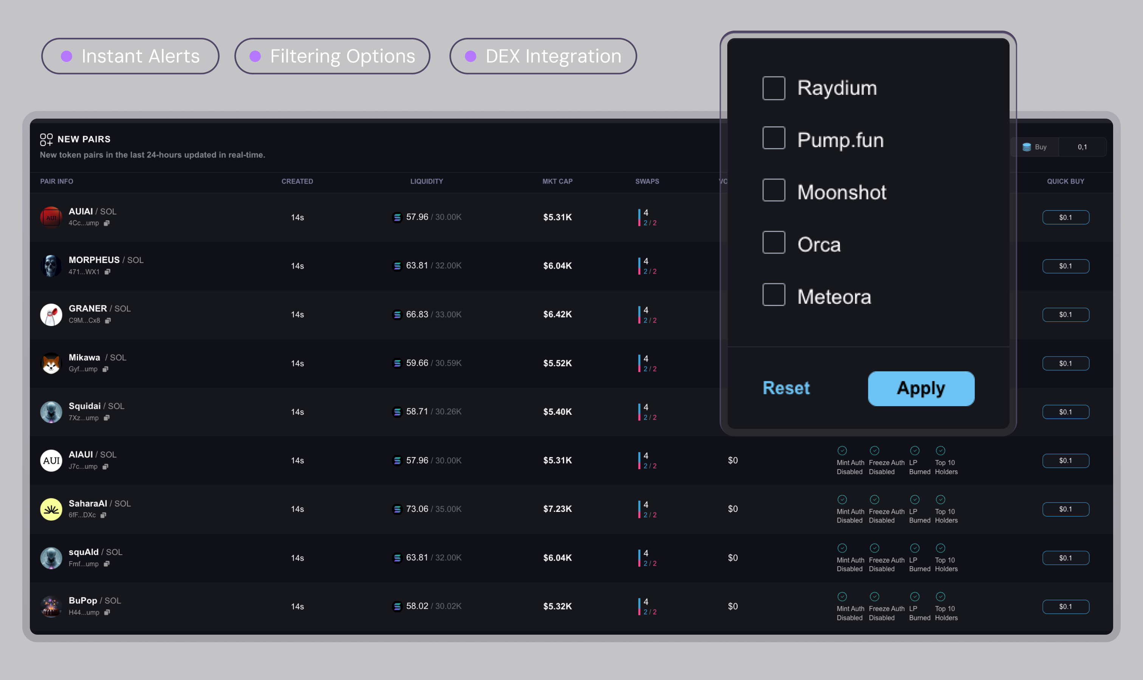Copy the GRANER address C9M...Cx8
The height and width of the screenshot is (680, 1143).
tap(108, 320)
